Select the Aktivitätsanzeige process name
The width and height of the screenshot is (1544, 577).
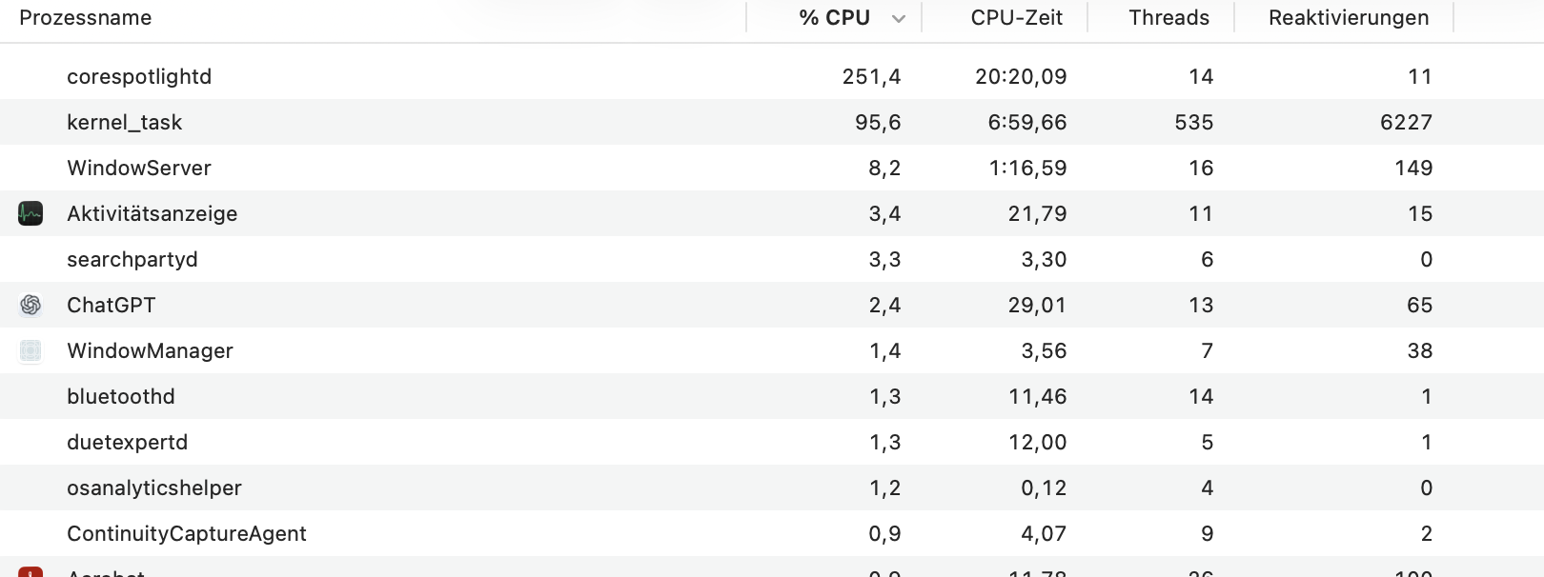(x=152, y=213)
